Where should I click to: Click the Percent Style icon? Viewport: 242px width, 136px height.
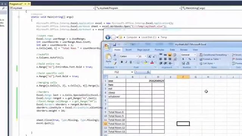click(190, 59)
